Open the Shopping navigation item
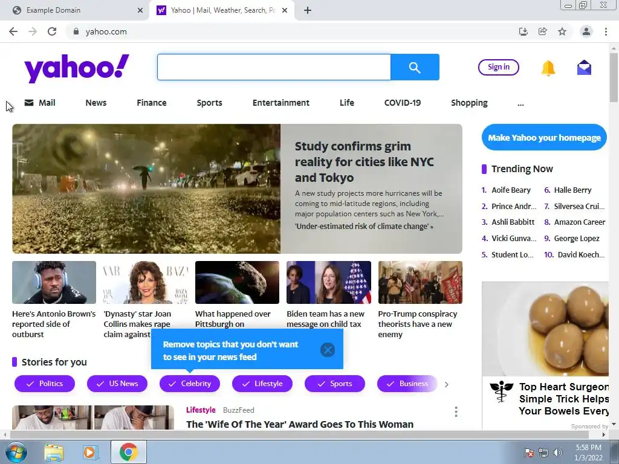This screenshot has width=619, height=464. tap(469, 103)
